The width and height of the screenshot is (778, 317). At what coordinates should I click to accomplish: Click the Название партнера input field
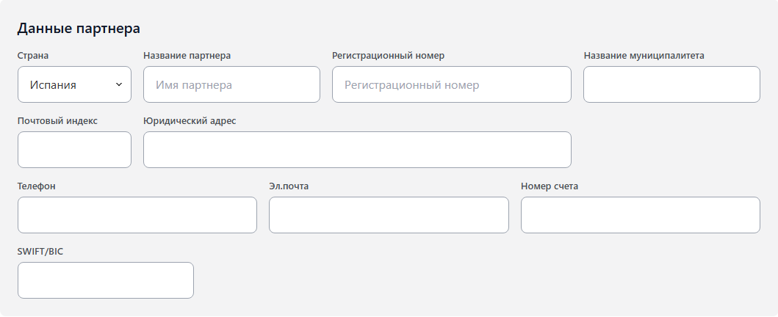pyautogui.click(x=231, y=84)
